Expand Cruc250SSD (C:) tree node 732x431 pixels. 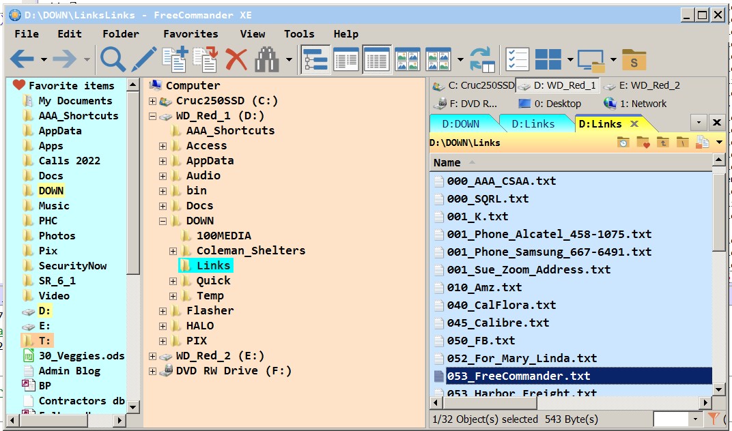(x=152, y=101)
